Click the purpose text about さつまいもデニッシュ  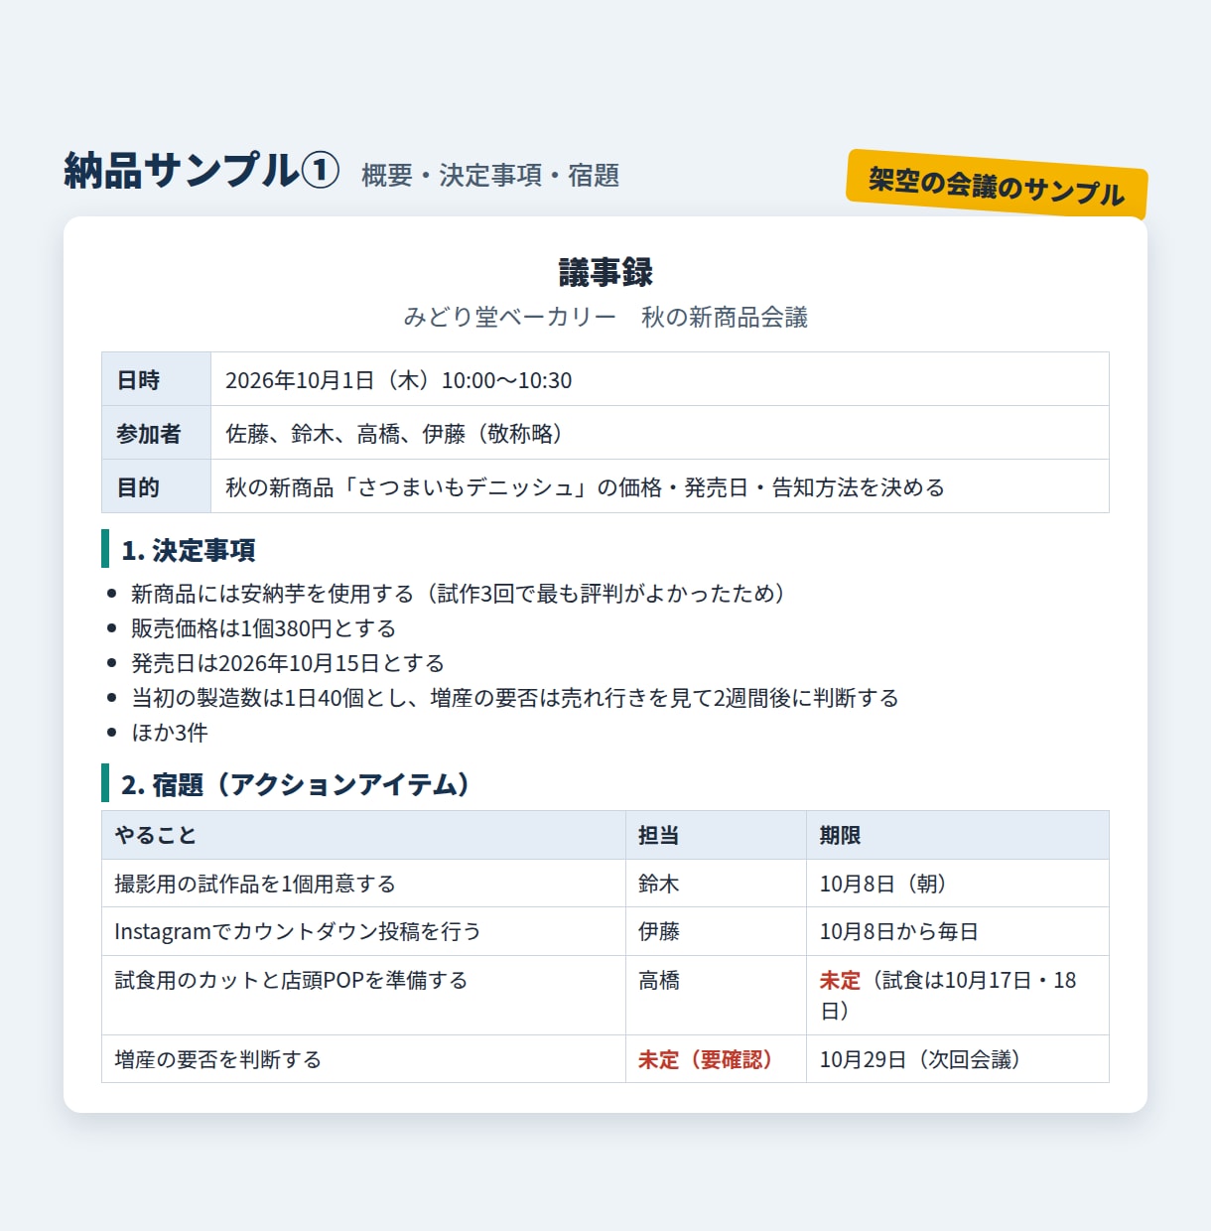586,487
